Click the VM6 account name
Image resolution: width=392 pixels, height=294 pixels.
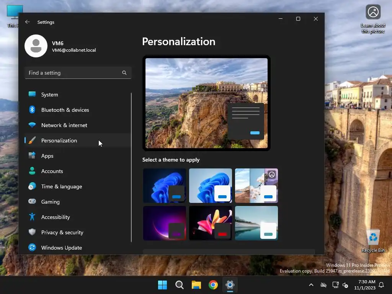click(57, 43)
